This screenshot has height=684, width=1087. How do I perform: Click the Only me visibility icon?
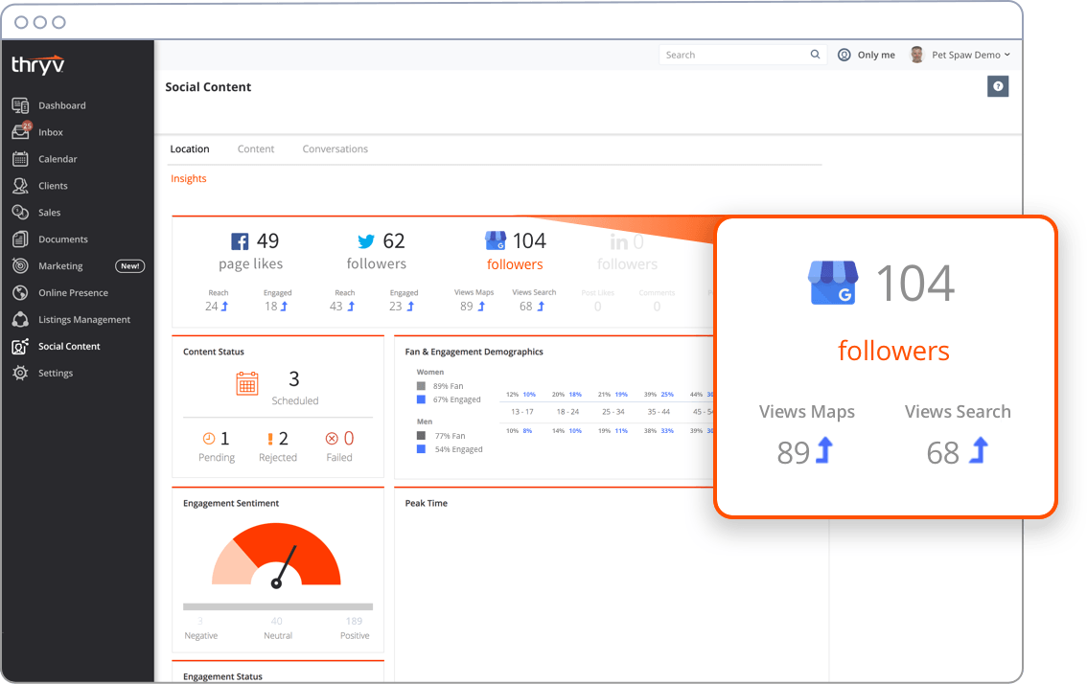click(x=844, y=55)
